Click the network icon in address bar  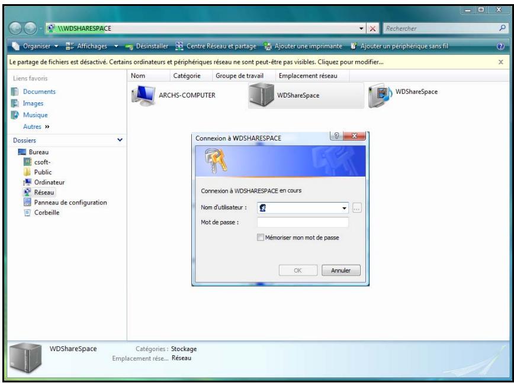(51, 28)
